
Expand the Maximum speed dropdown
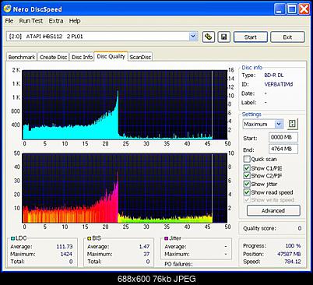coord(279,124)
